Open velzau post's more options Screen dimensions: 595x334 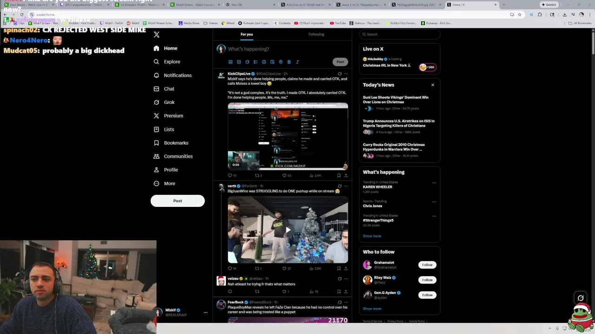coord(345,279)
